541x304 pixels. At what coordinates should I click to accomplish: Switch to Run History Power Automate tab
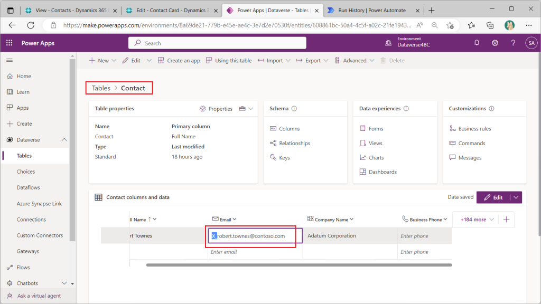coord(372,11)
